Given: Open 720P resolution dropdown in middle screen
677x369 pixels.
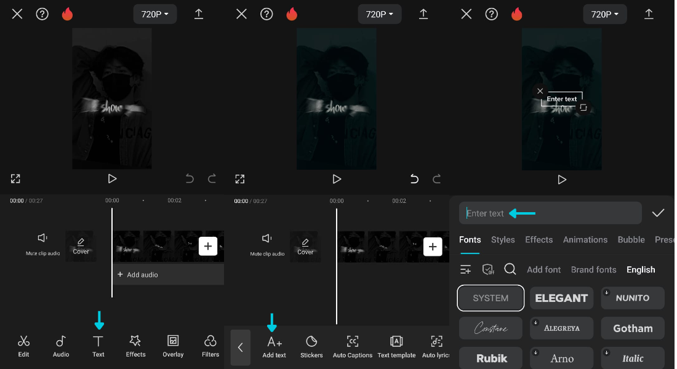Looking at the screenshot, I should point(380,14).
